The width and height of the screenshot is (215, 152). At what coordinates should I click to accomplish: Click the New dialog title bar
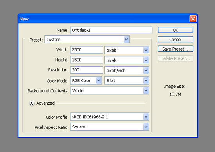(x=104, y=19)
